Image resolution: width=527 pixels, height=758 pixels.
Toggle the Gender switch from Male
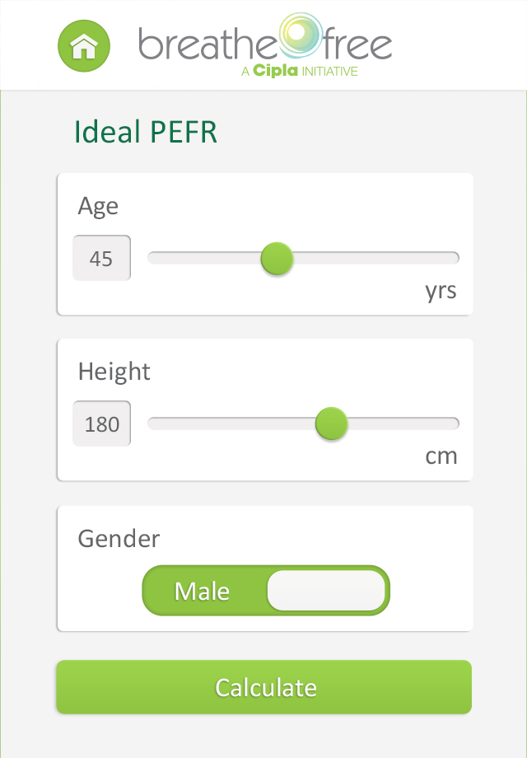tap(266, 590)
